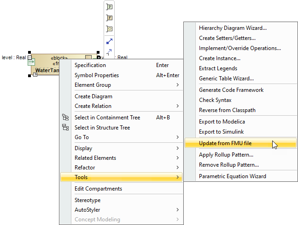The image size is (298, 225).
Task: Open the Specification menu entry
Action: click(90, 65)
